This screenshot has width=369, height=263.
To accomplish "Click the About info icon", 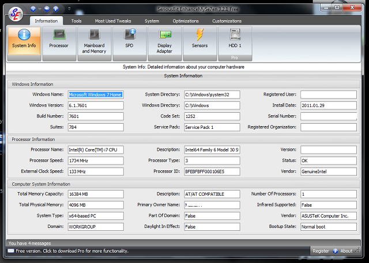I will point(336,251).
